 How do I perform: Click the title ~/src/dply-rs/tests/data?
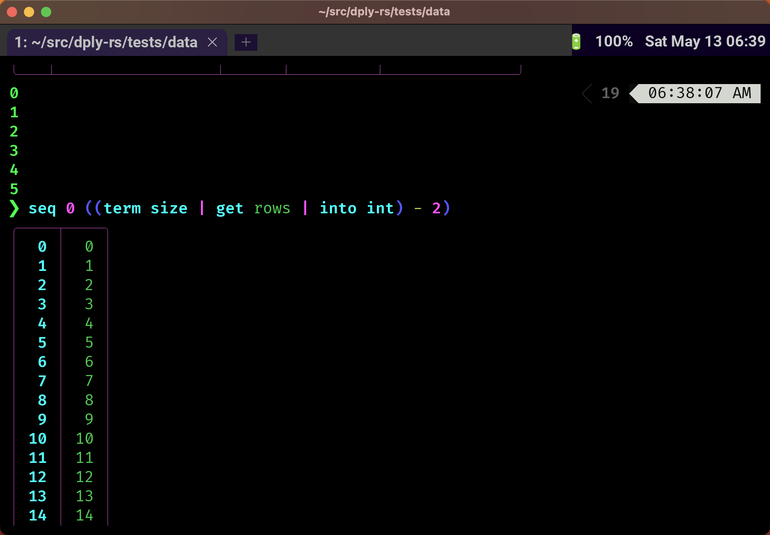click(x=384, y=12)
